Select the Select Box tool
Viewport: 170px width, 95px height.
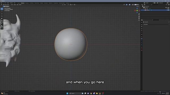click(2, 9)
